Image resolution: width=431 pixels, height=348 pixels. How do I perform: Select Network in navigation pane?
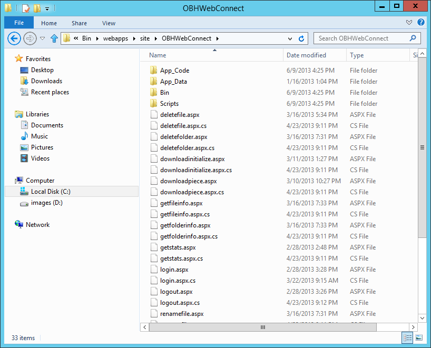[x=37, y=225]
